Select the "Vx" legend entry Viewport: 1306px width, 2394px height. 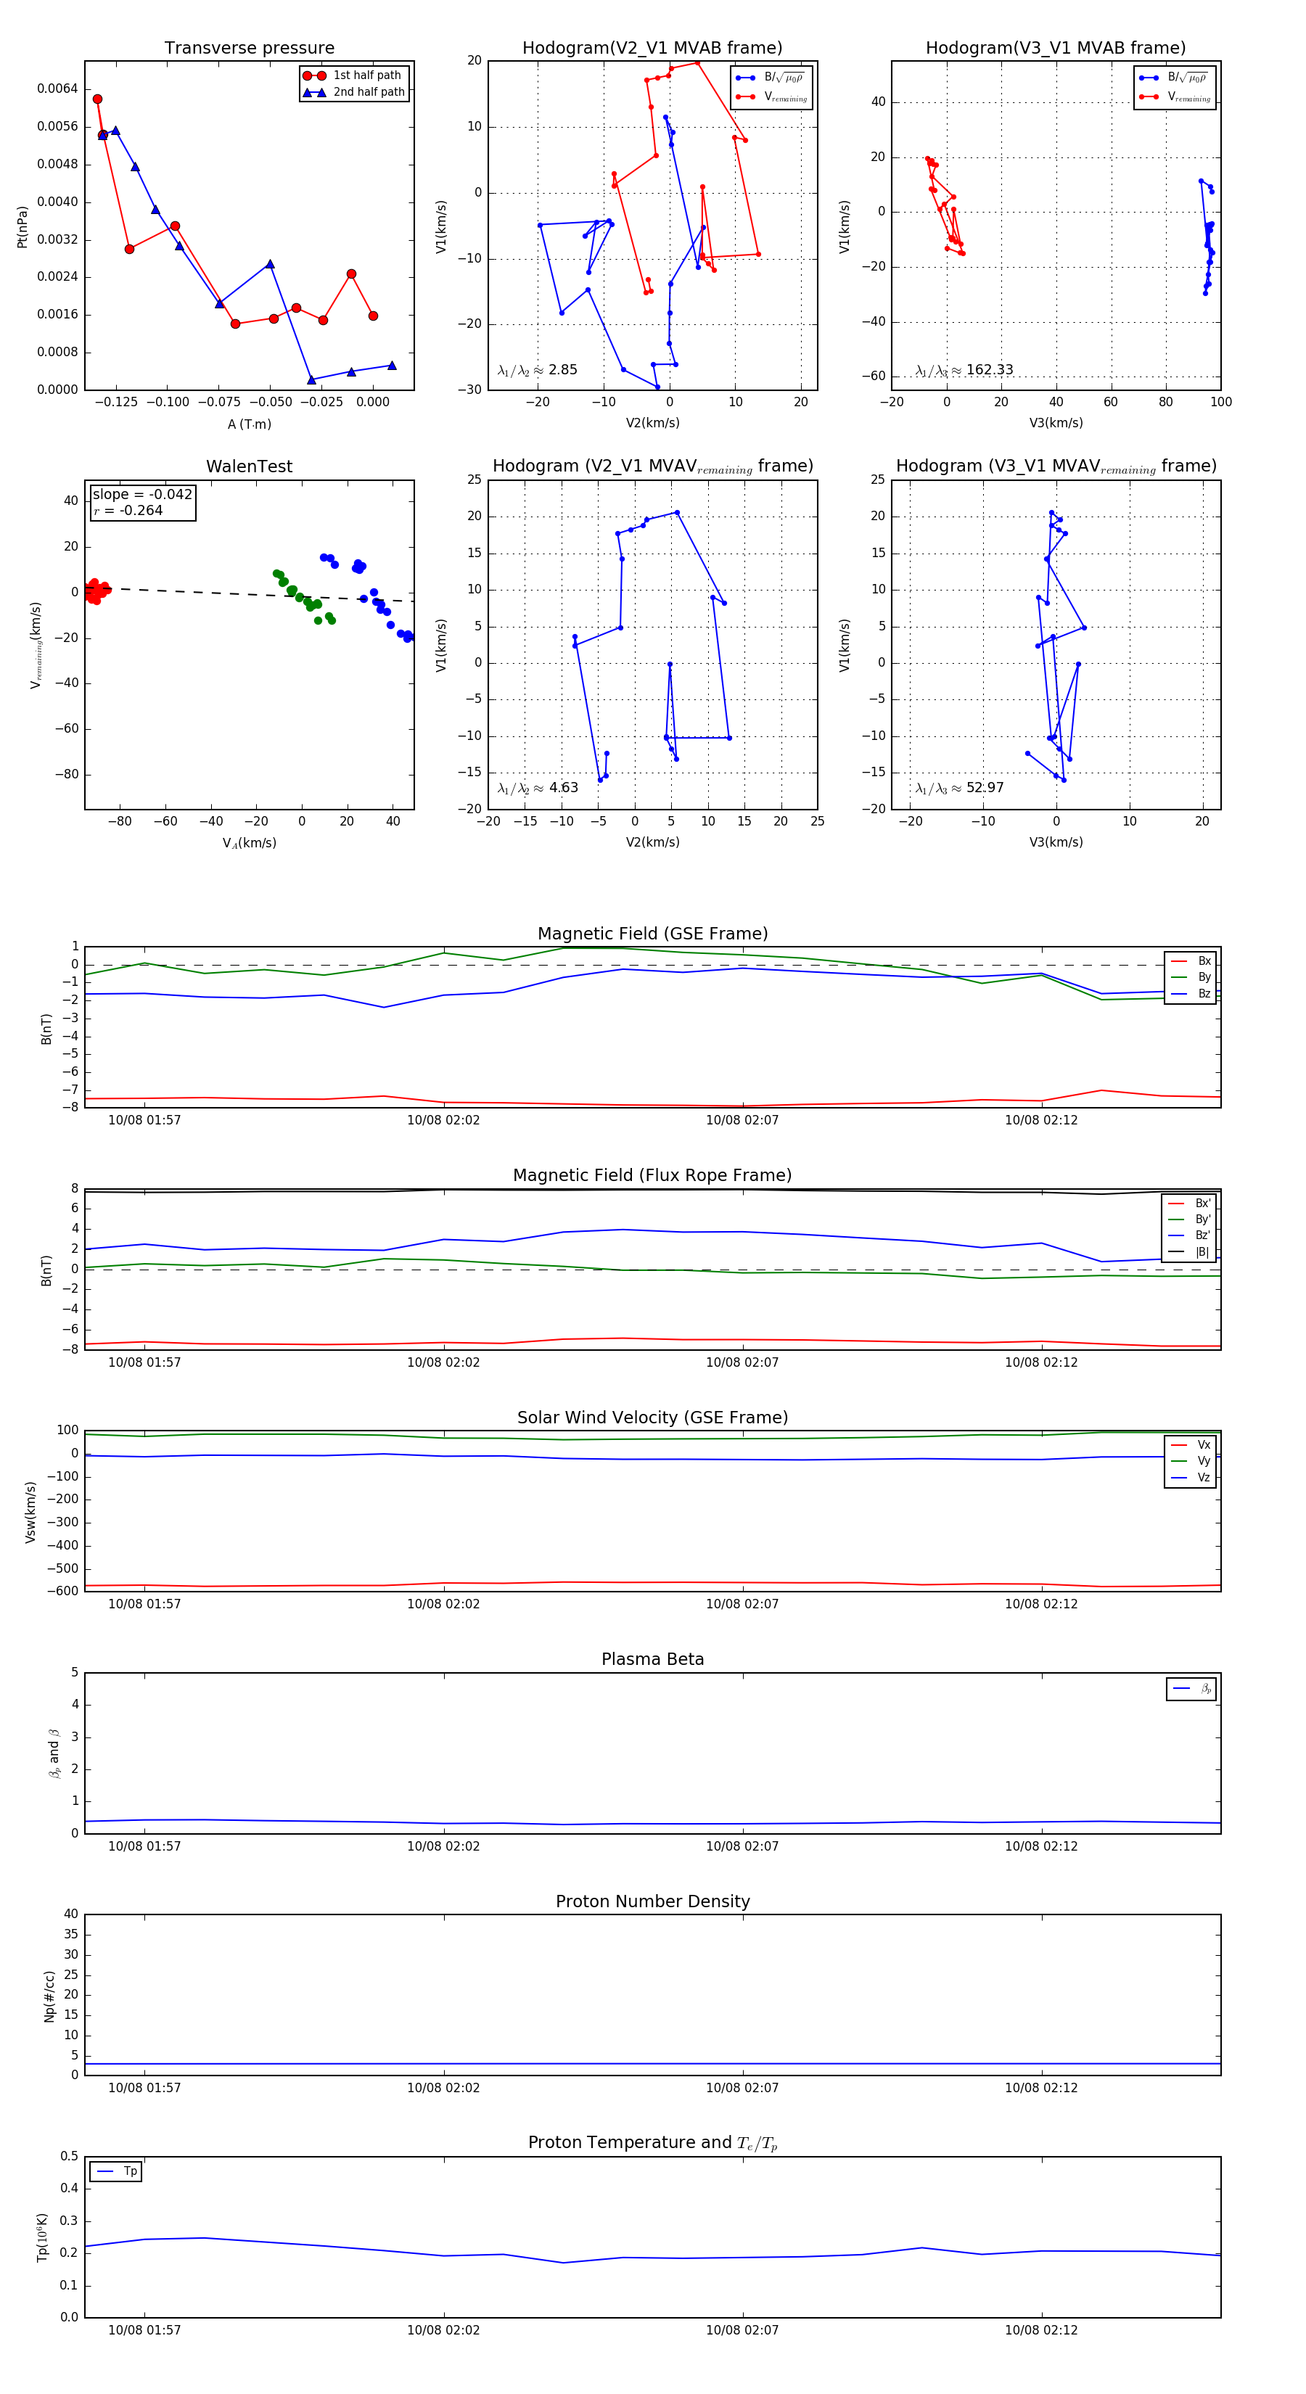[x=1191, y=1444]
